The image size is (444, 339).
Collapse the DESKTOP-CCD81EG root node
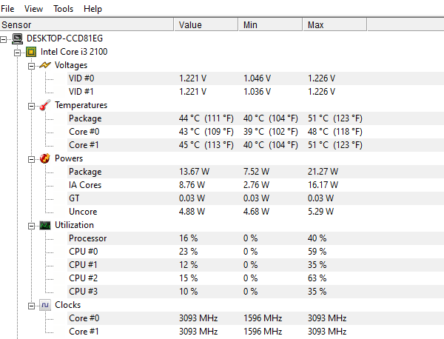coord(4,39)
